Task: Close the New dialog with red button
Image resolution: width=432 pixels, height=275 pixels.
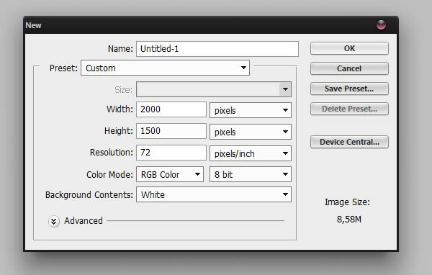Action: pyautogui.click(x=381, y=25)
